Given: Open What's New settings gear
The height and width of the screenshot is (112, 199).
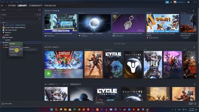Looking at the screenshot, I should (58, 11).
